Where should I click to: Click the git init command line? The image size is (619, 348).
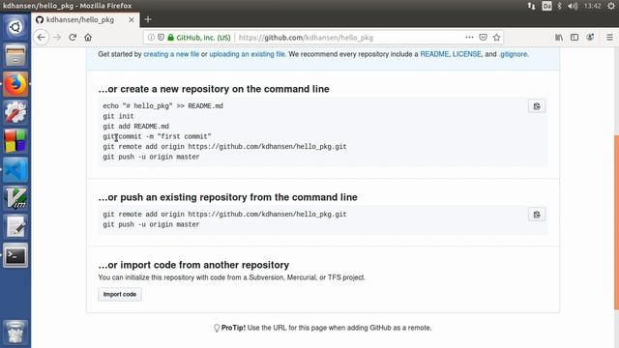[118, 116]
